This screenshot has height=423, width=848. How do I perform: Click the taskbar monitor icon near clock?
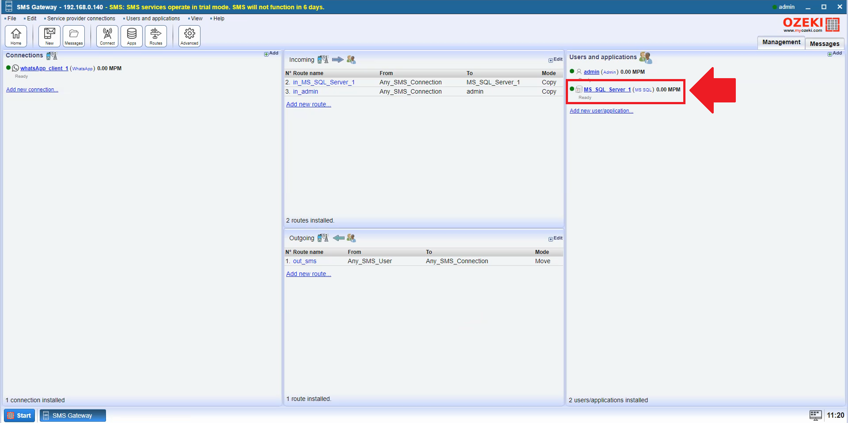click(815, 415)
